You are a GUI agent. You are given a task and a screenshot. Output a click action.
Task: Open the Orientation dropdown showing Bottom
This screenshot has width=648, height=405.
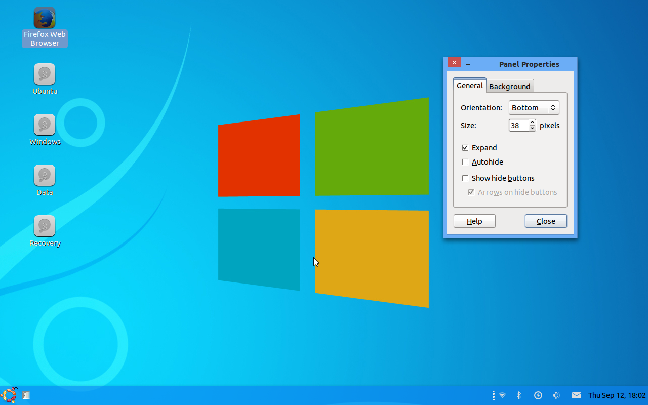tap(534, 108)
